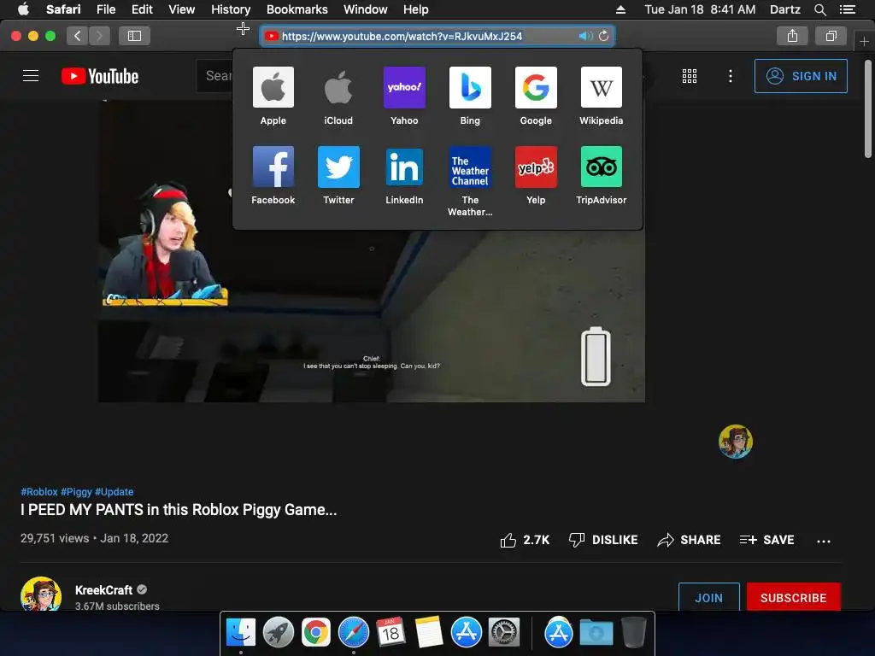The width and height of the screenshot is (875, 656).
Task: Open Trash in the Dock
Action: click(634, 632)
